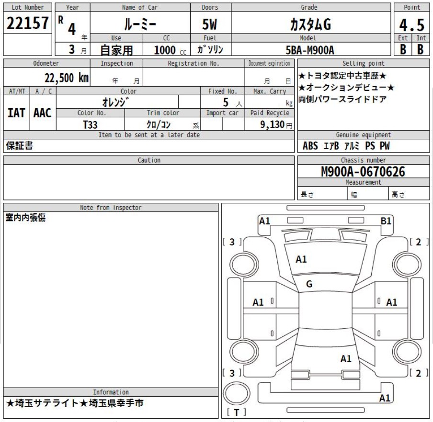
Task: Click the B1 mark on the front bumper corner
Action: click(386, 221)
